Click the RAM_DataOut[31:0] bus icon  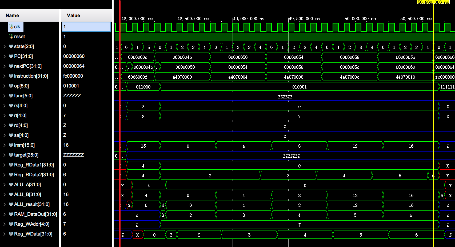coord(11,214)
